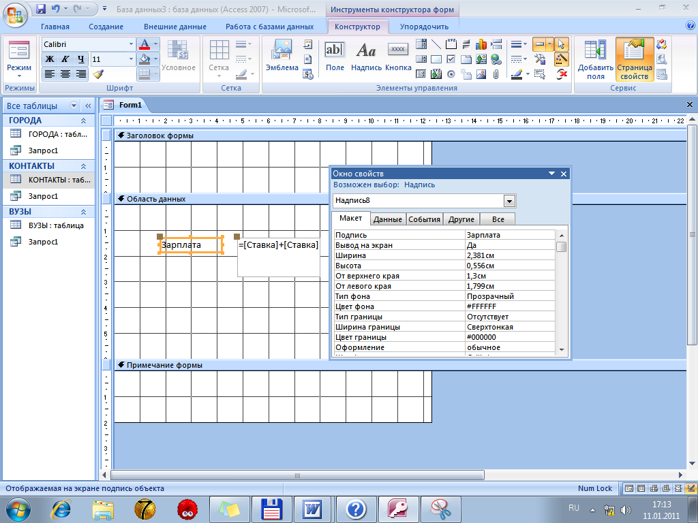698x523 pixels.
Task: Collapse the КОНТАКТЫ group
Action: coord(83,166)
